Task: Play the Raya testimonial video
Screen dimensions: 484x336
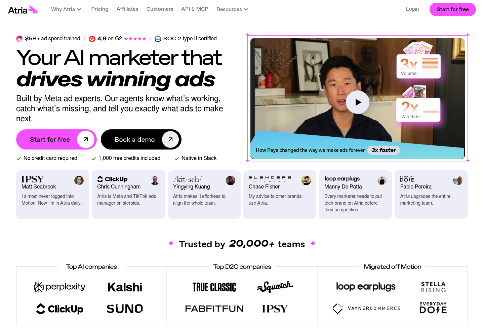Action: [x=358, y=102]
